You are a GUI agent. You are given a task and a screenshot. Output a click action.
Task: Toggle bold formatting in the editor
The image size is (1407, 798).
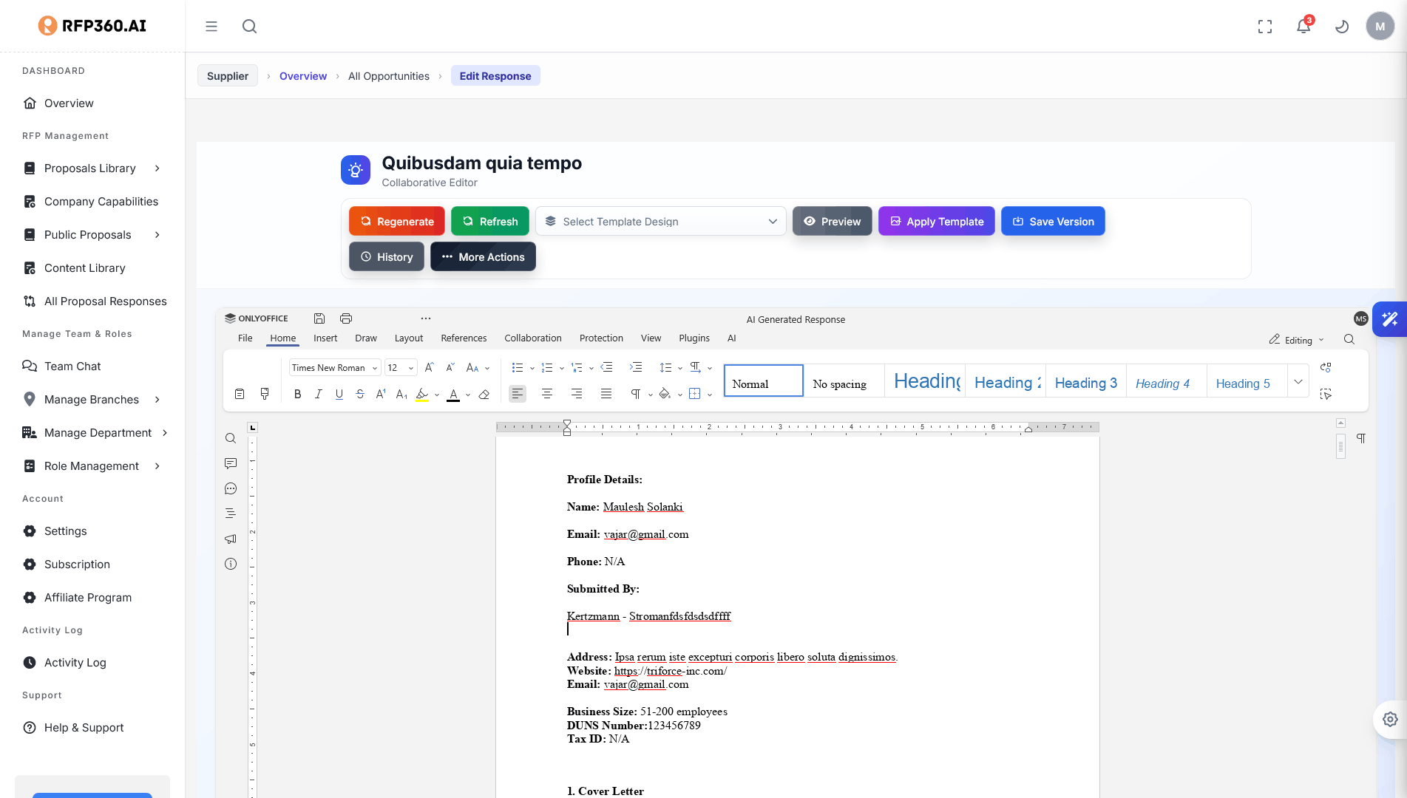297,394
